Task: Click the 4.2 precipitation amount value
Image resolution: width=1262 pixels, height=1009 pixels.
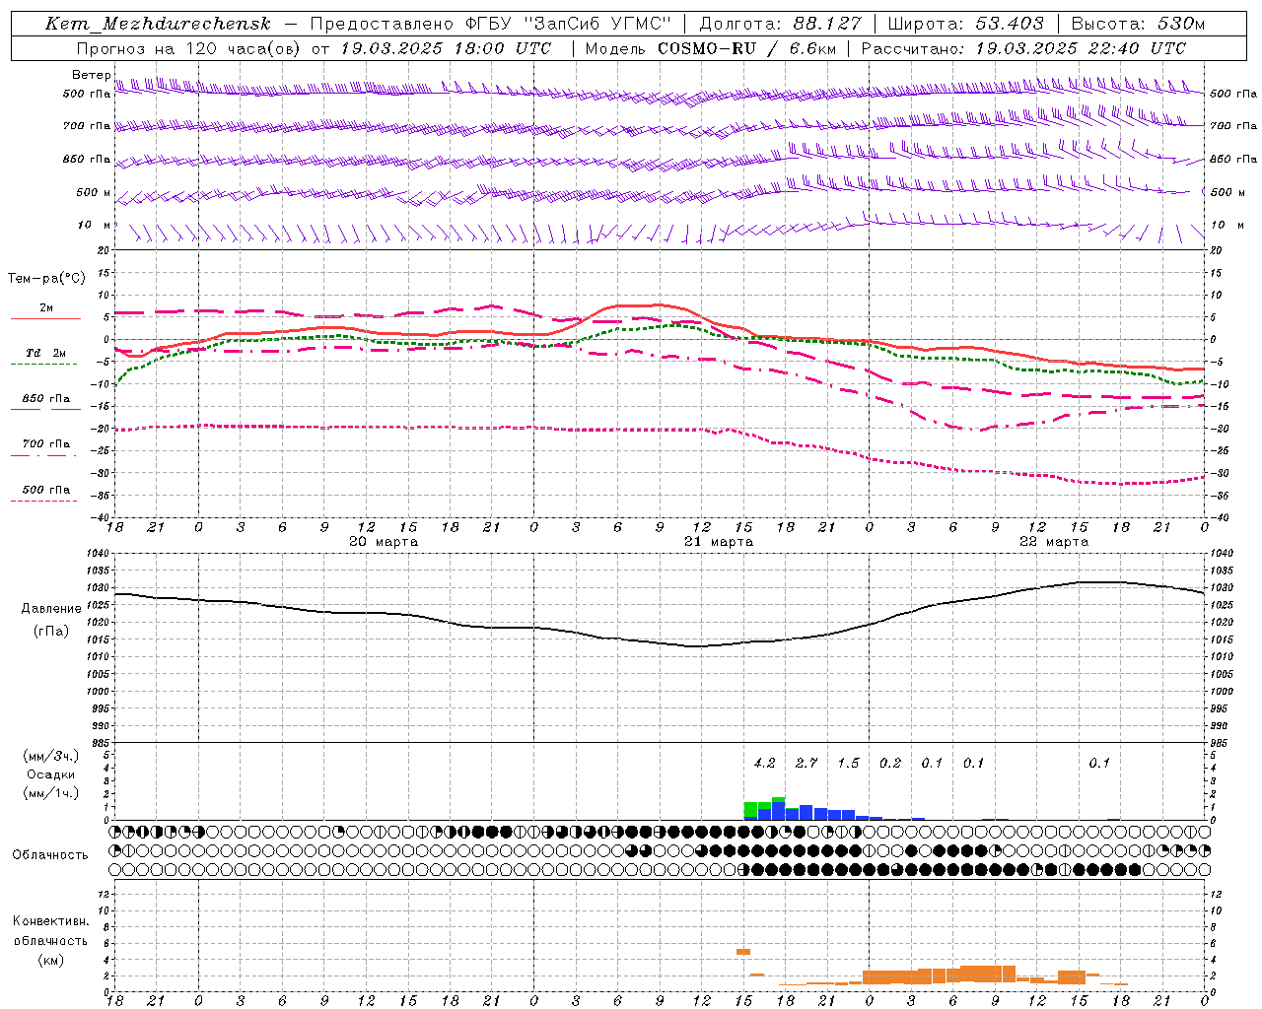Action: pos(764,763)
